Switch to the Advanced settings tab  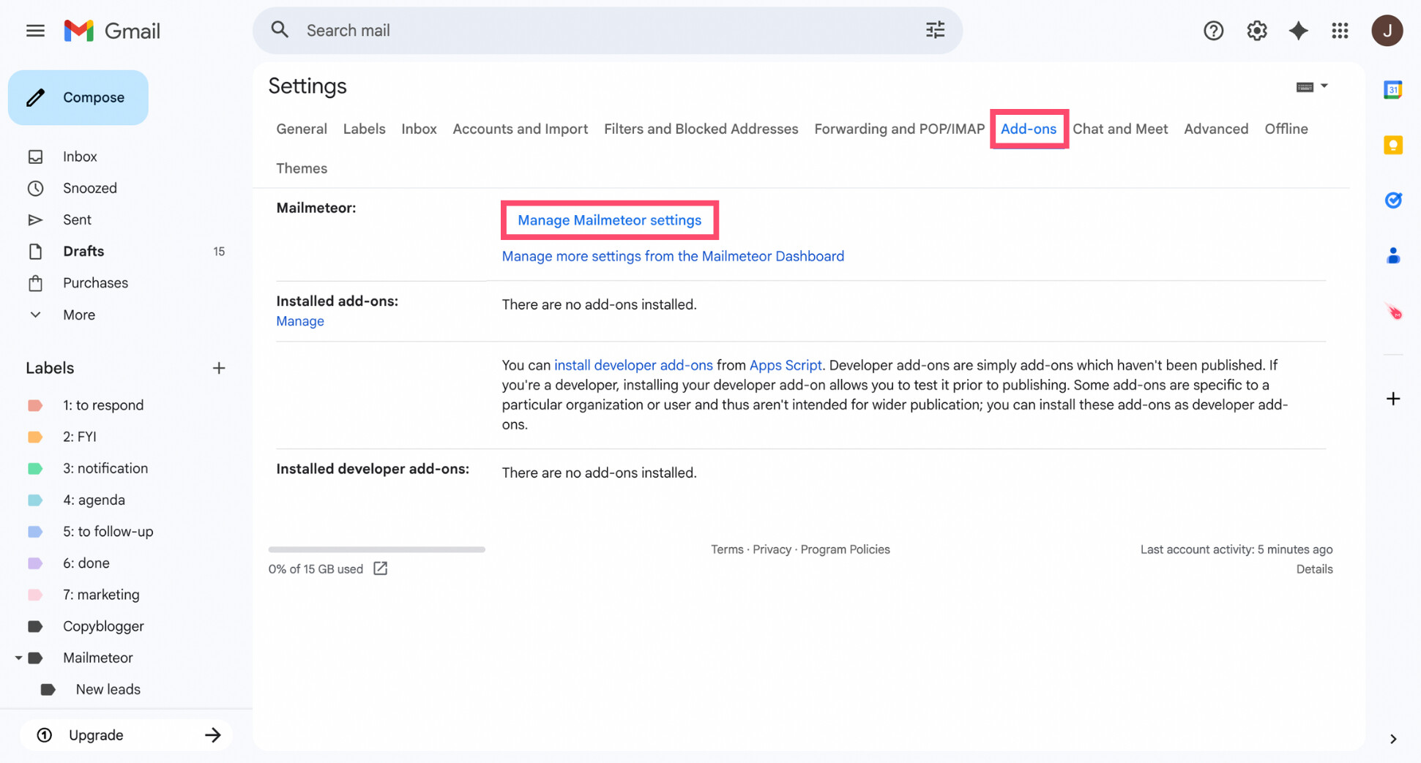pyautogui.click(x=1215, y=129)
